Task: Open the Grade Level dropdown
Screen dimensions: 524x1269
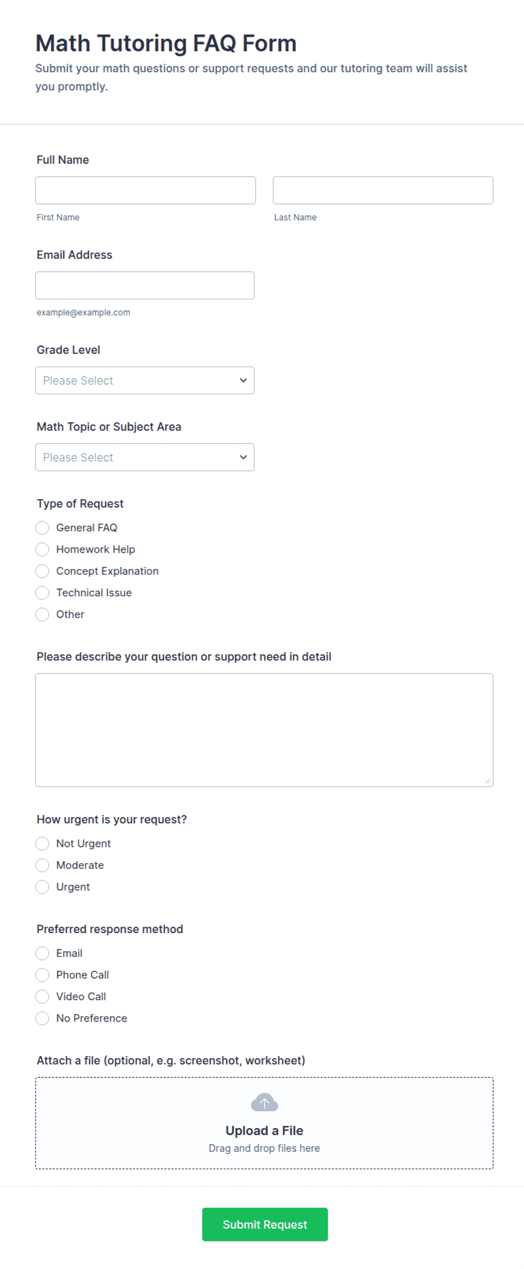Action: pyautogui.click(x=145, y=380)
